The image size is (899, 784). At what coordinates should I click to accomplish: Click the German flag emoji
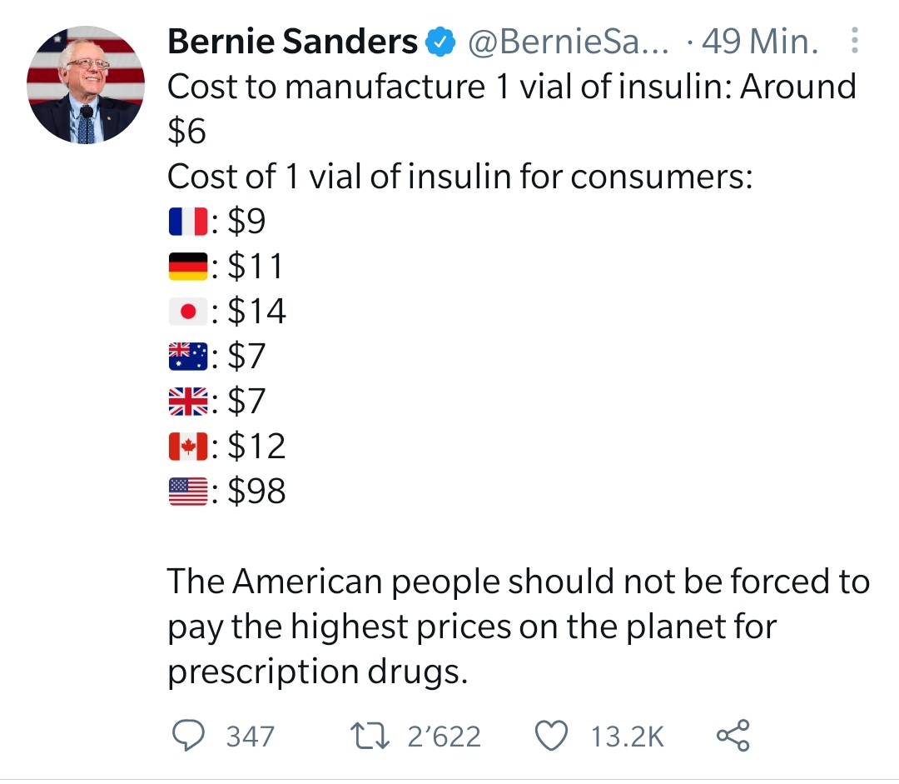[186, 267]
